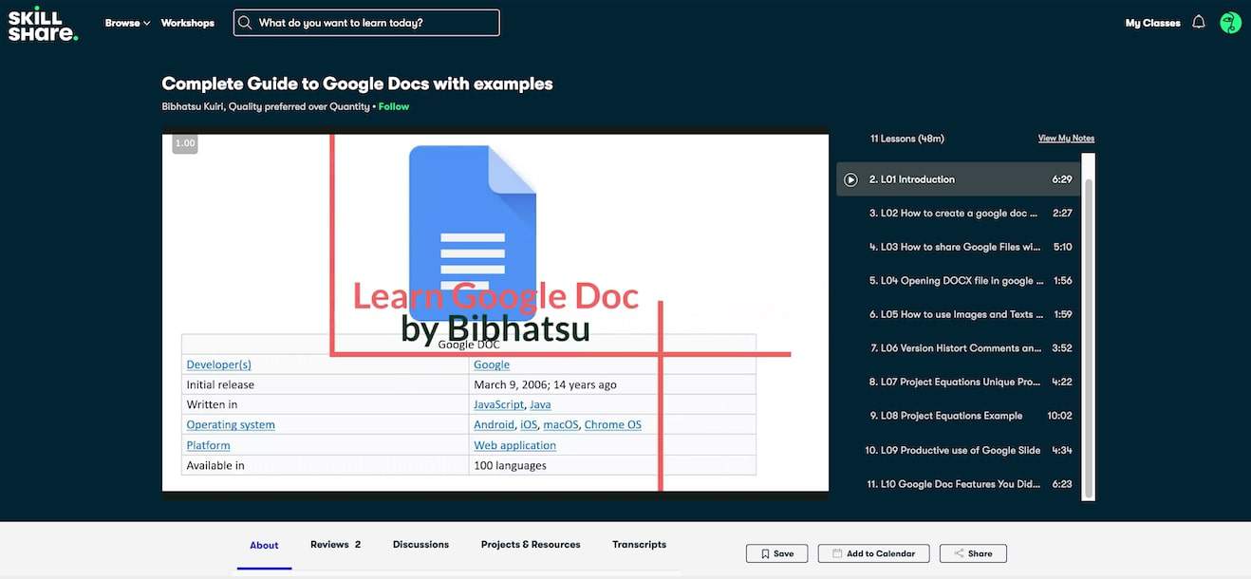Select lesson L09 Productive use of Google Slide
The image size is (1251, 579).
[x=958, y=450]
